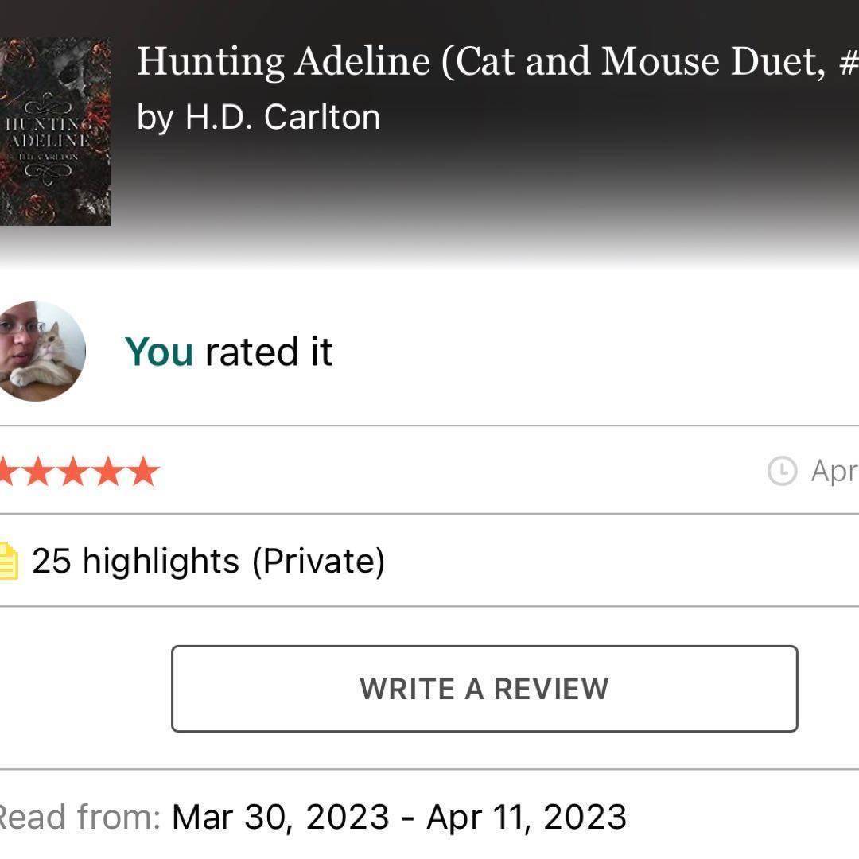Screen dimensions: 859x859
Task: Click the first partially visible rating star
Action: pyautogui.click(x=6, y=472)
